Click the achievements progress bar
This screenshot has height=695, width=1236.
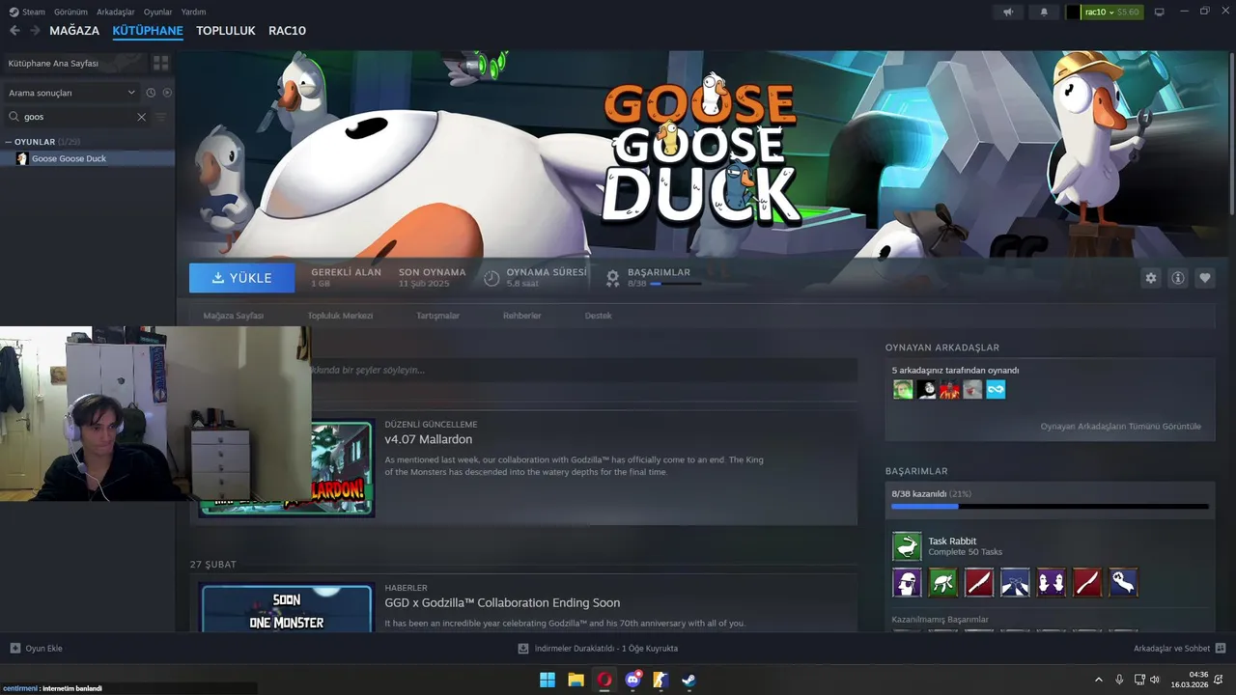point(1050,506)
